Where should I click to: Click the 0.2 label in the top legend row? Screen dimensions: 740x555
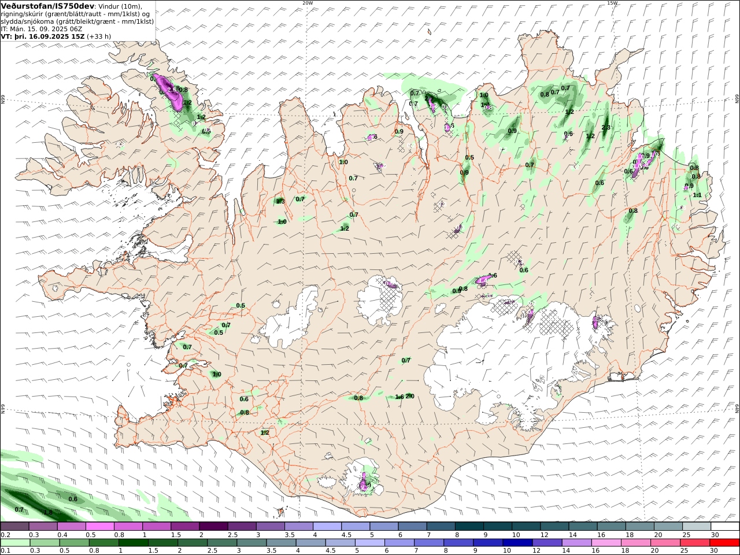tap(5, 535)
